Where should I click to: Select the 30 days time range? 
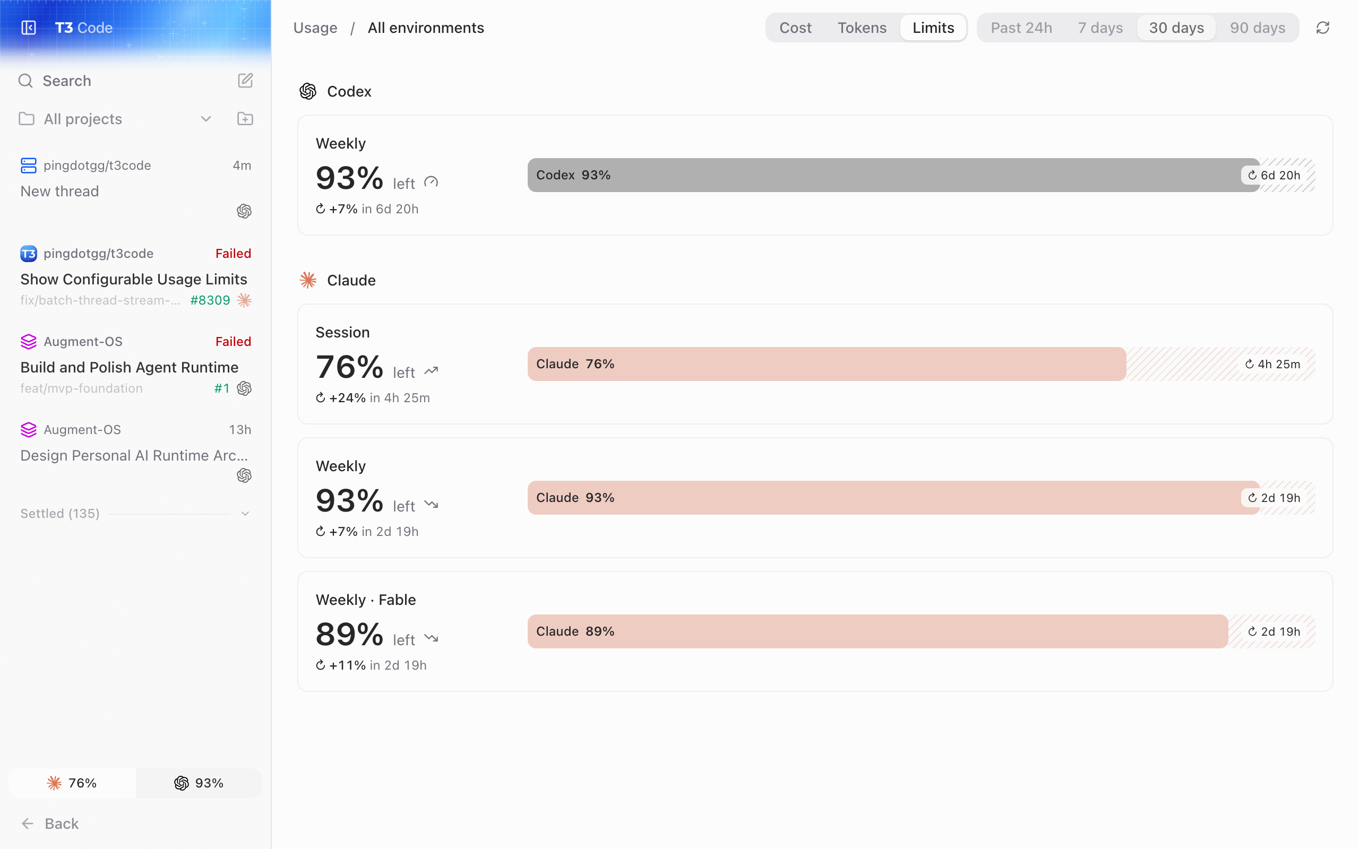(x=1176, y=28)
